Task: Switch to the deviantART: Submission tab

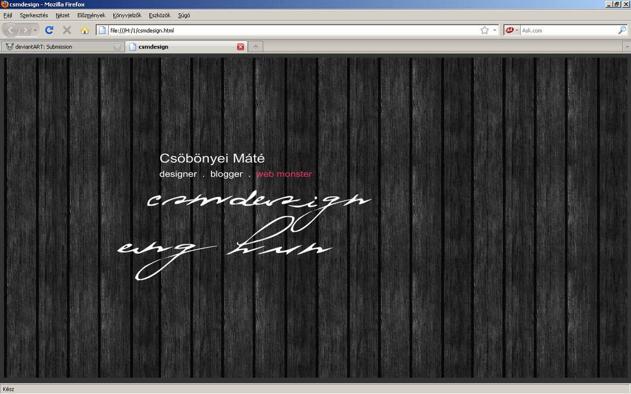Action: pyautogui.click(x=62, y=47)
